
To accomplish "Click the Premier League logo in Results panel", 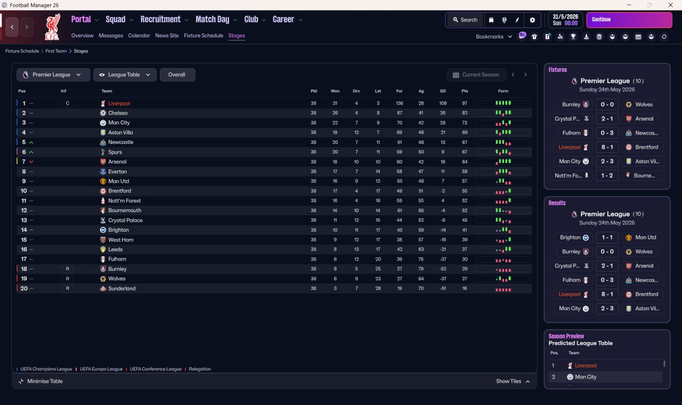I will pos(574,214).
